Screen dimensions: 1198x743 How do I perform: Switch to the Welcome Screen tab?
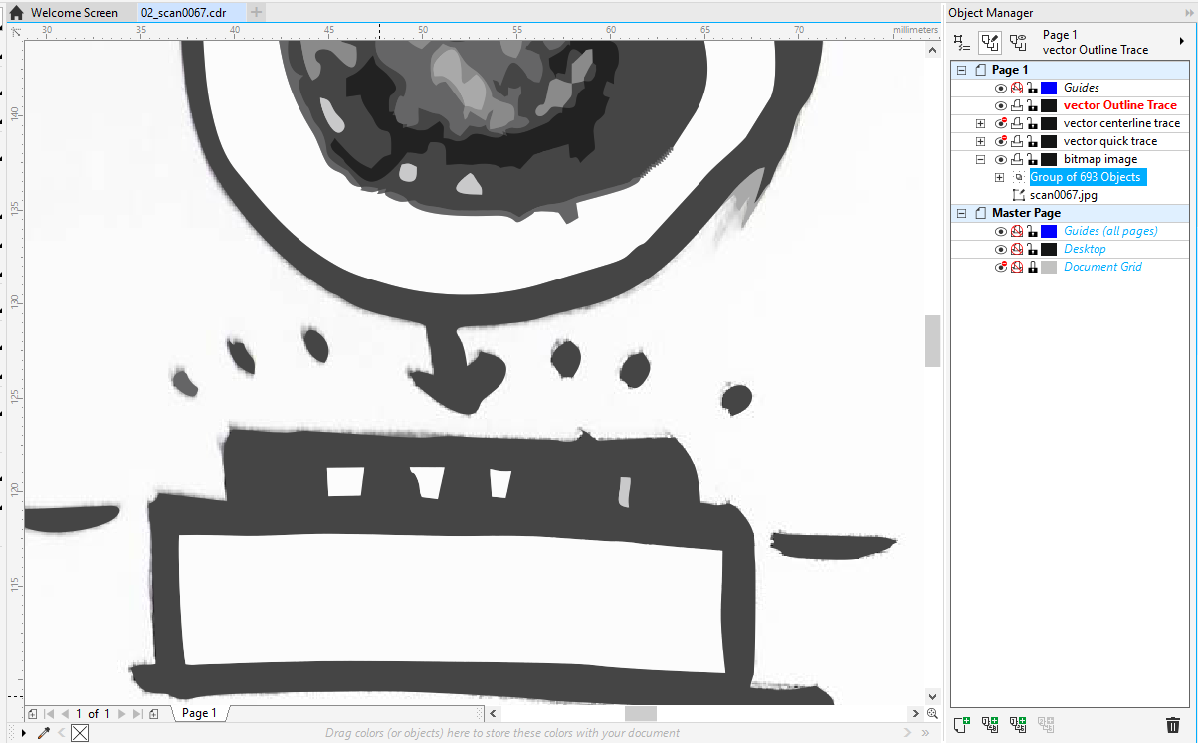point(75,12)
